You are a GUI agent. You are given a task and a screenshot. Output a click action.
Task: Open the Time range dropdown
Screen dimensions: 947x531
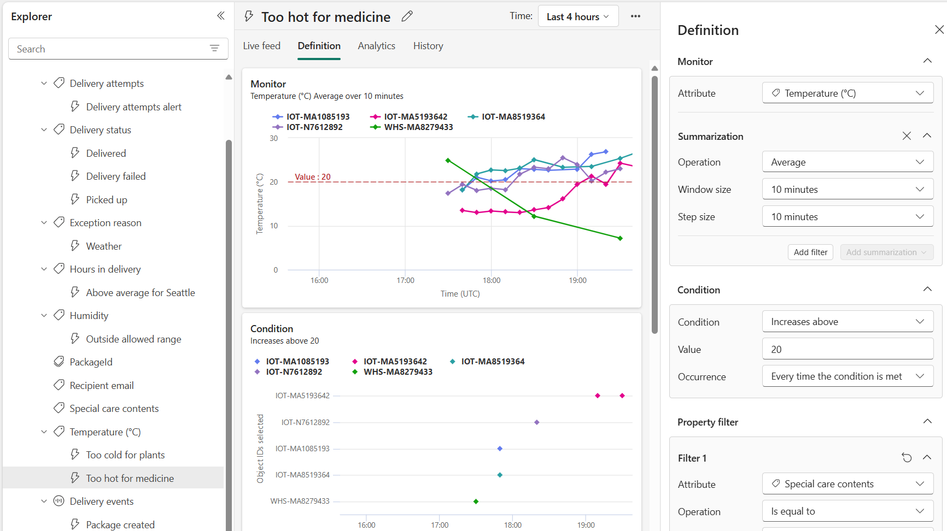(x=578, y=16)
